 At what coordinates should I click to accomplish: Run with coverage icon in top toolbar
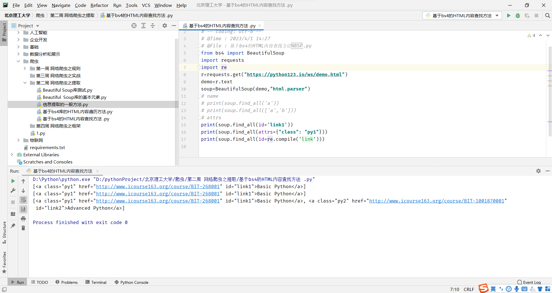point(527,16)
